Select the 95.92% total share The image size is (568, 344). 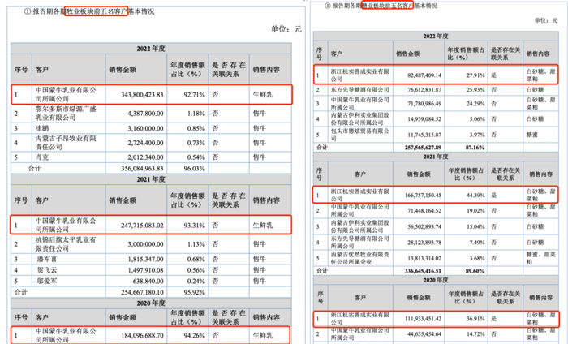click(x=194, y=292)
